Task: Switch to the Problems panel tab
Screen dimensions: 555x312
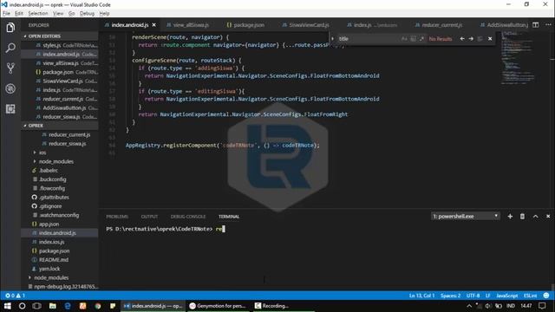Action: pos(117,217)
